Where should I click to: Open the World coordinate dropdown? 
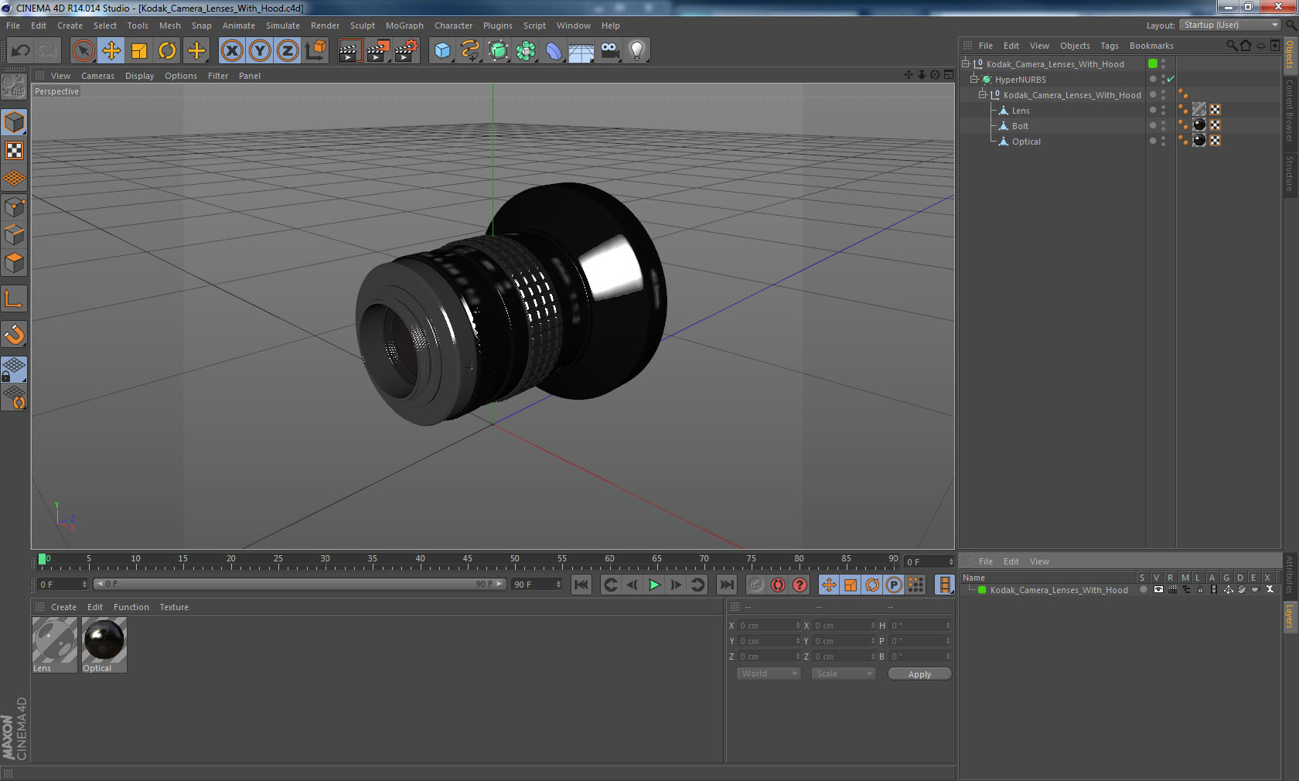[768, 674]
